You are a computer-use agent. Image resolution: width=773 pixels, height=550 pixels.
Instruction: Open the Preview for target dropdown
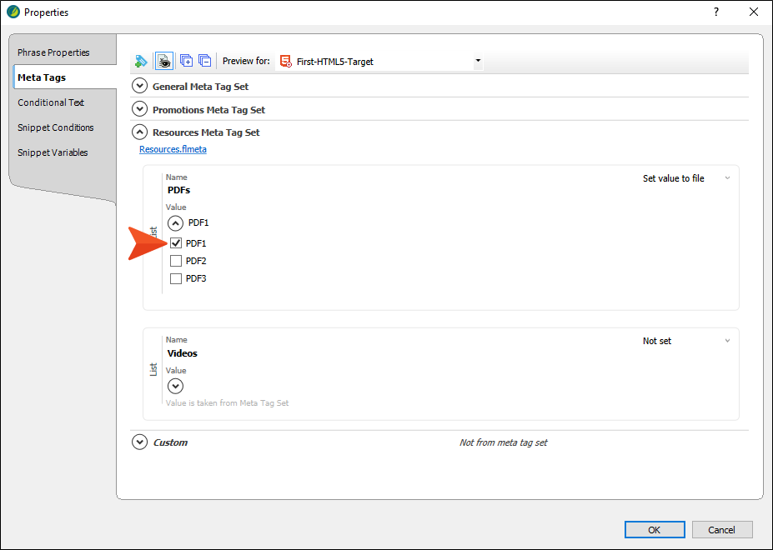point(477,61)
